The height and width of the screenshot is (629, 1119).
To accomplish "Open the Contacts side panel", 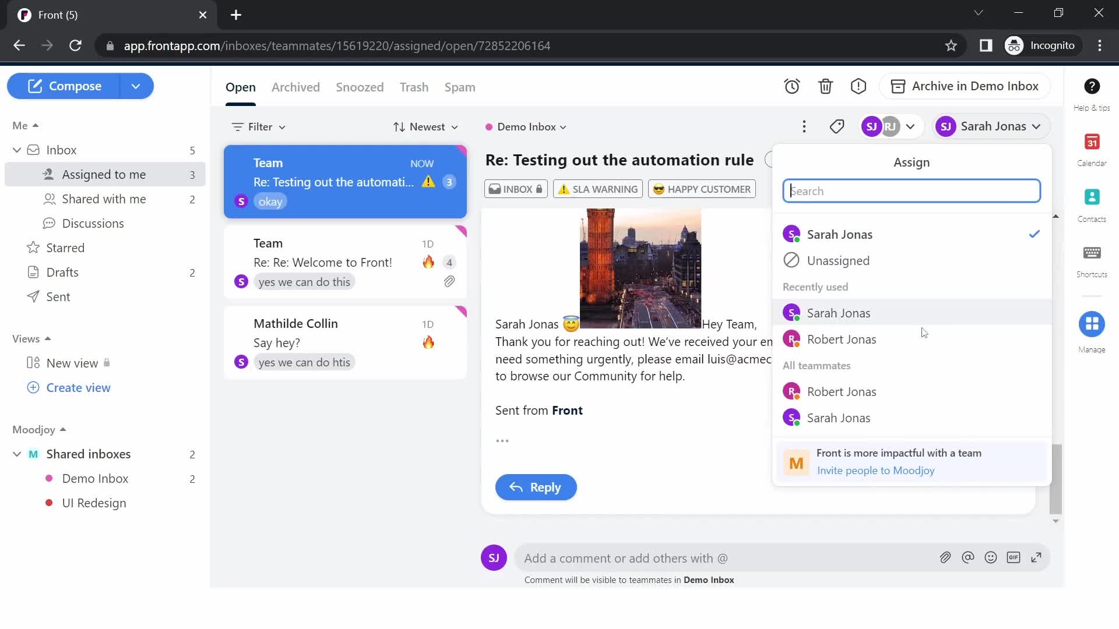I will [1092, 206].
